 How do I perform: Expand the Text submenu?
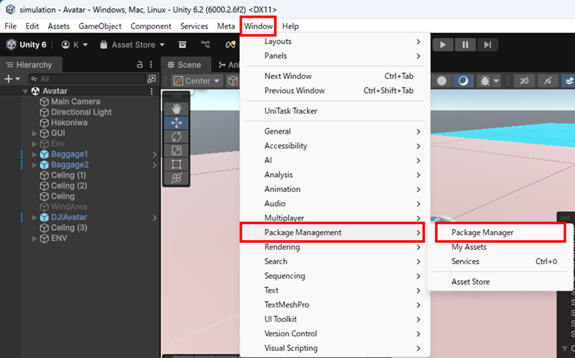click(x=334, y=290)
